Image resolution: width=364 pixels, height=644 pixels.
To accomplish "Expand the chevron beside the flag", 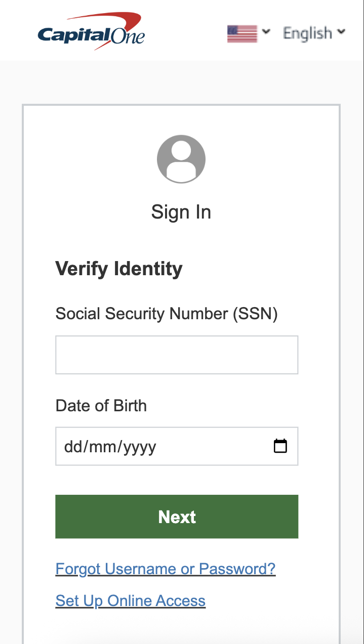I will 266,32.
